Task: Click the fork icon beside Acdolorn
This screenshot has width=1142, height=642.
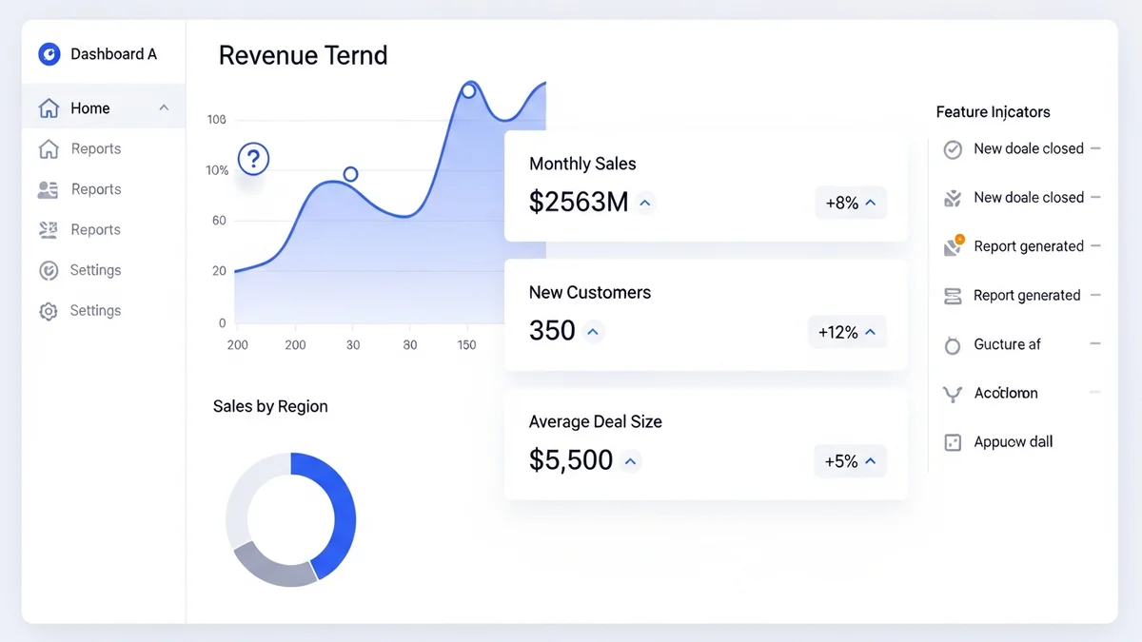Action: [952, 394]
